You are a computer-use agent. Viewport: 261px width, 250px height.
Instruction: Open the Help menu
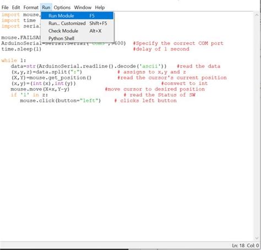point(100,8)
